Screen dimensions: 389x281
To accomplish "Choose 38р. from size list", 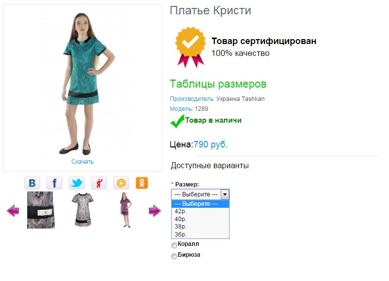I will click(200, 227).
